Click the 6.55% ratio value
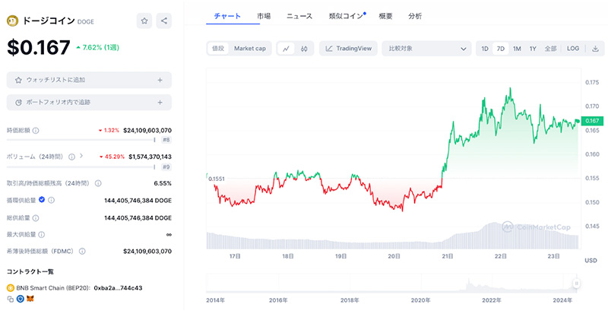Image resolution: width=608 pixels, height=317 pixels. click(163, 183)
